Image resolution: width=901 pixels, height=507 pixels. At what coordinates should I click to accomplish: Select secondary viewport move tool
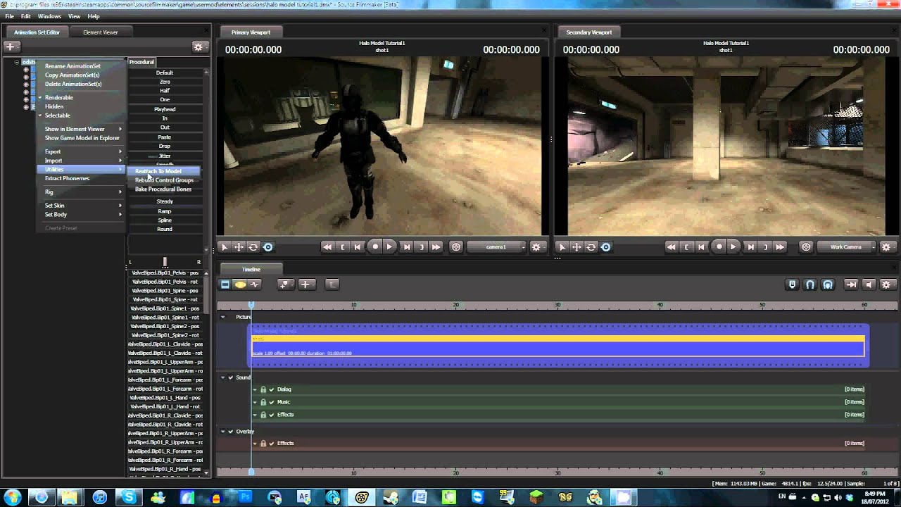[576, 247]
